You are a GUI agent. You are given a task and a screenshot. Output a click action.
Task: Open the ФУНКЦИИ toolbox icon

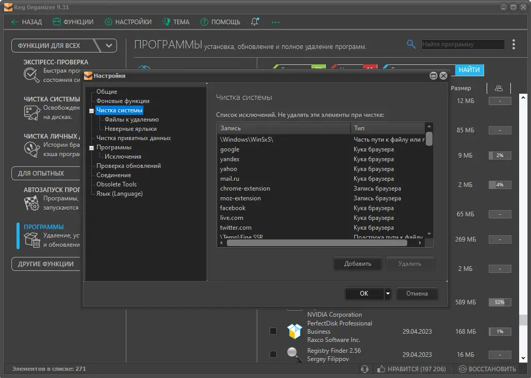(57, 22)
